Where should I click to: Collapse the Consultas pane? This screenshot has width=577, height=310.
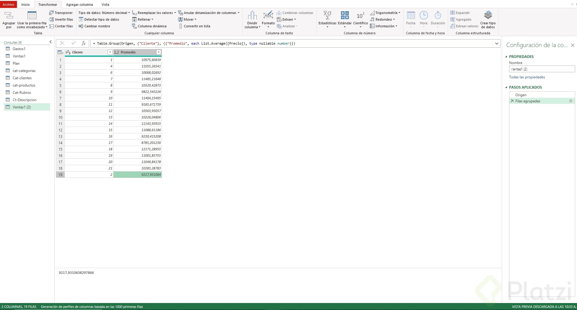point(50,42)
